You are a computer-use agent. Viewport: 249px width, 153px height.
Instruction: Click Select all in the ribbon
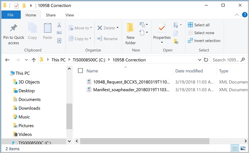[199, 25]
